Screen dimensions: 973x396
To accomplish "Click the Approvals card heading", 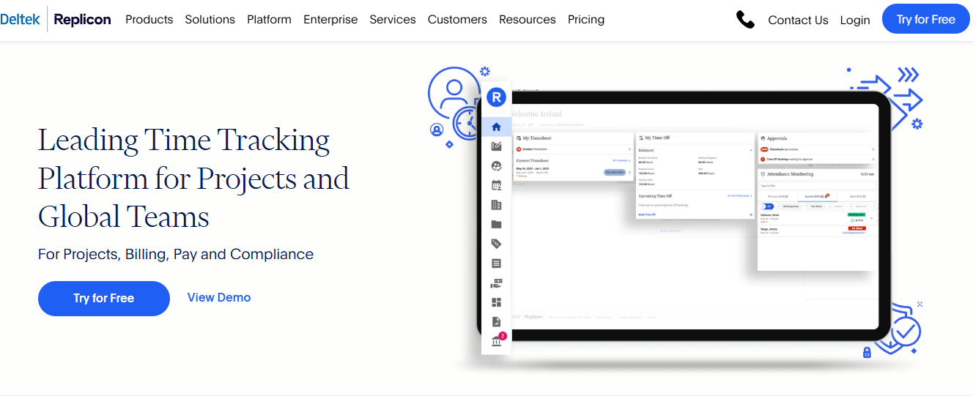I will click(777, 138).
